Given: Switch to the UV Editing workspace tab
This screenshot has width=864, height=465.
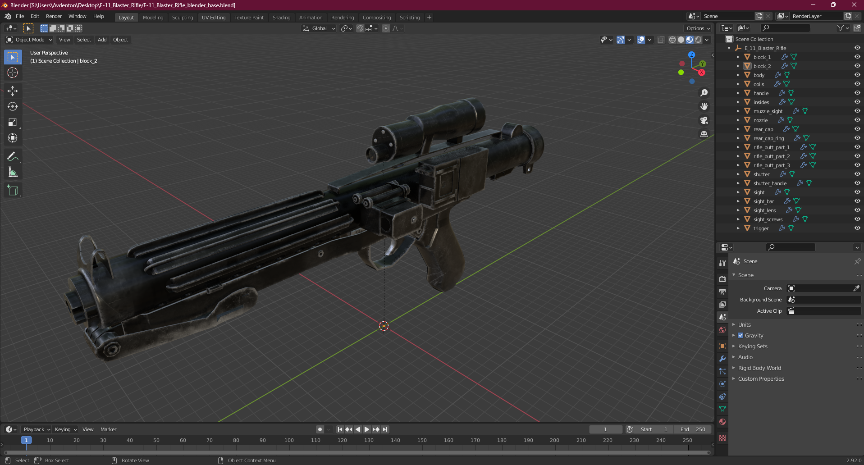Looking at the screenshot, I should tap(214, 18).
